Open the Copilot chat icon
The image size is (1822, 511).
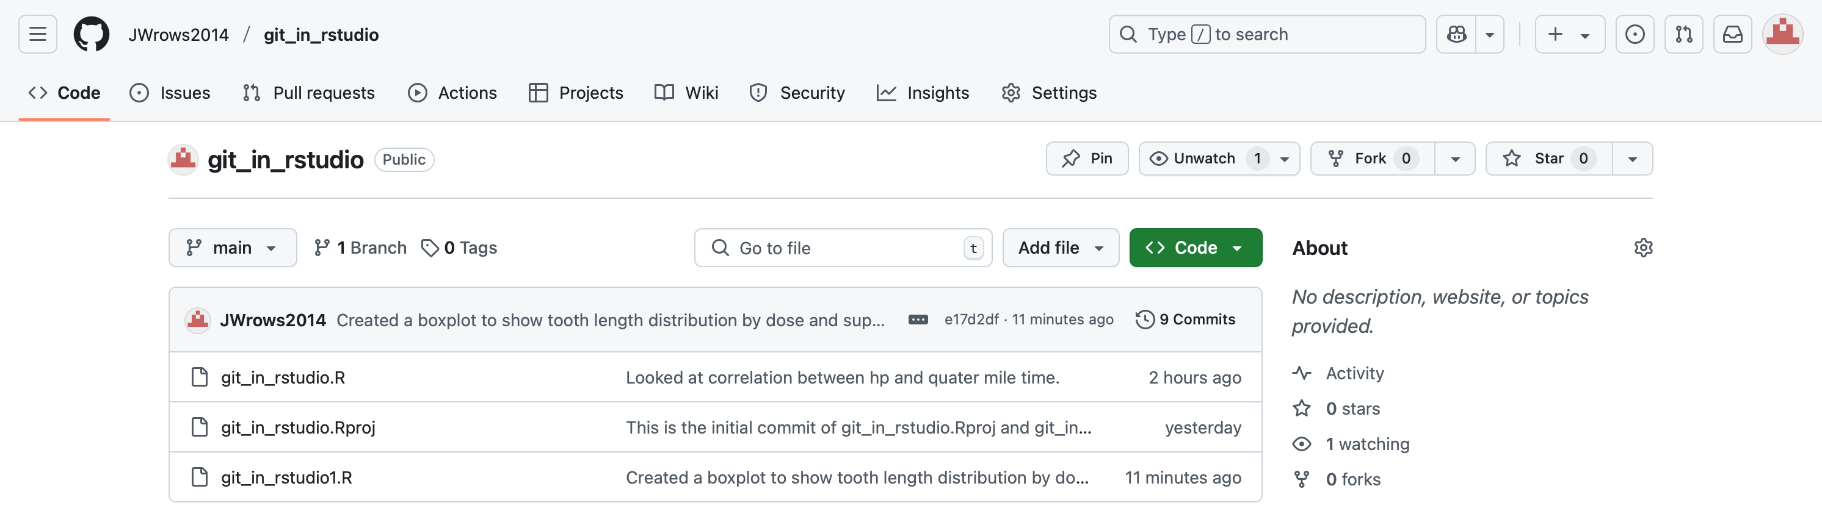point(1456,34)
